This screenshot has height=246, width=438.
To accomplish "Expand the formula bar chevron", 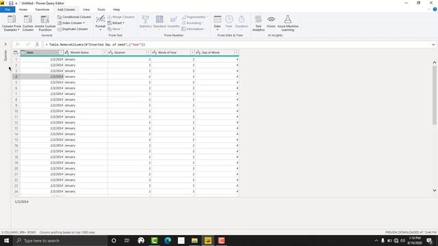I will pyautogui.click(x=433, y=44).
